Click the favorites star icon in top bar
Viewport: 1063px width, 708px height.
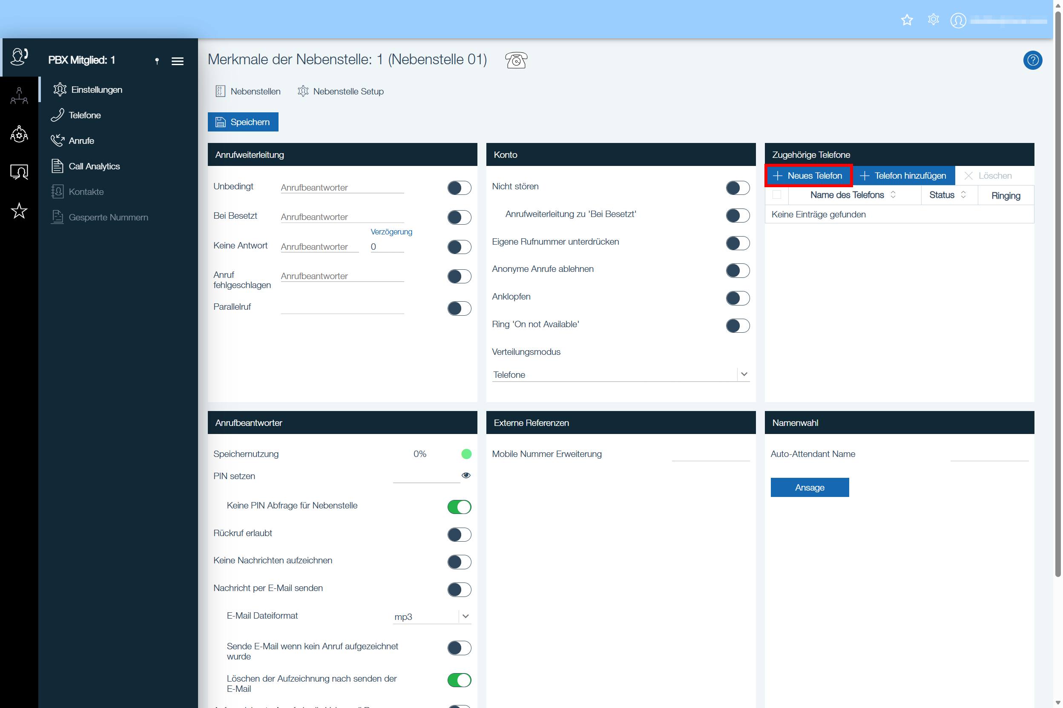[907, 20]
